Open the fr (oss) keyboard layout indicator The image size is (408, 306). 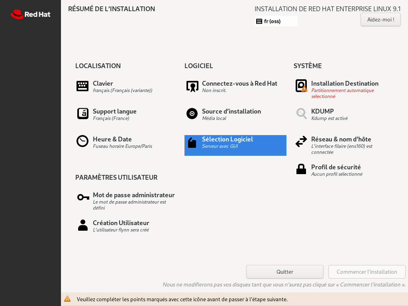click(x=276, y=21)
